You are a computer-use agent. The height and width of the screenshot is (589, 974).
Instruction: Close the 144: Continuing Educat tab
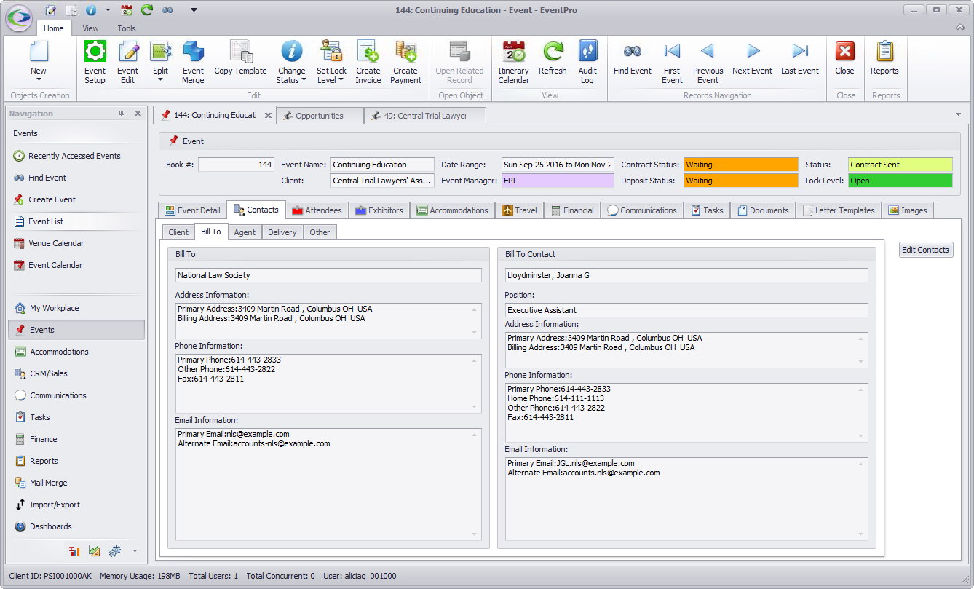pyautogui.click(x=268, y=116)
